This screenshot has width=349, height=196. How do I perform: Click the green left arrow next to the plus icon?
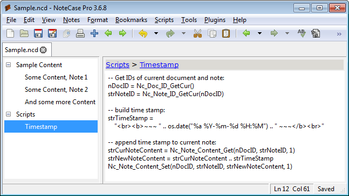[108, 33]
